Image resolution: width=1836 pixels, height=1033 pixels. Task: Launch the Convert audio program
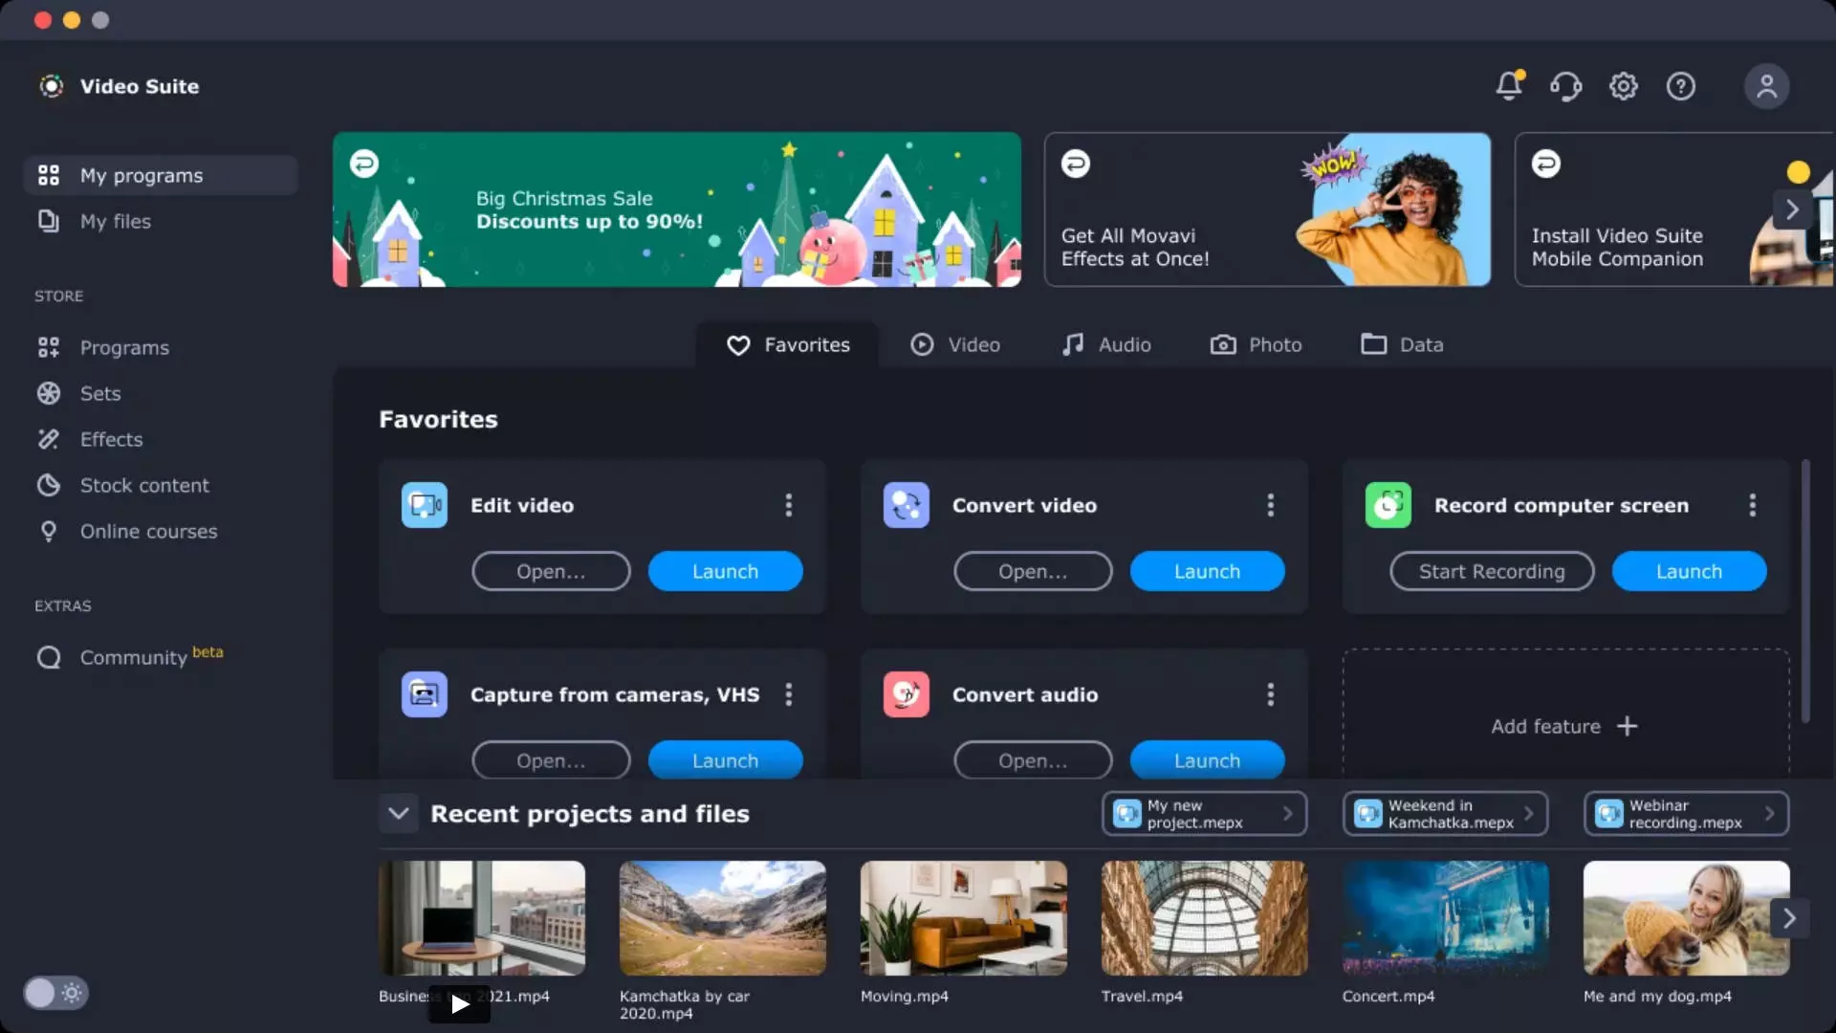1207,760
